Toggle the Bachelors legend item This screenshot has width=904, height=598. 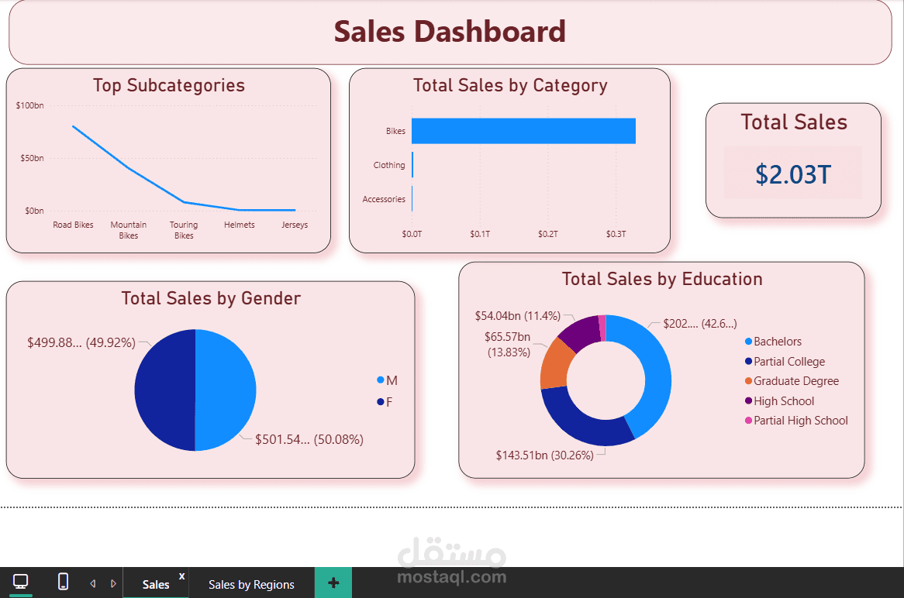pos(775,341)
